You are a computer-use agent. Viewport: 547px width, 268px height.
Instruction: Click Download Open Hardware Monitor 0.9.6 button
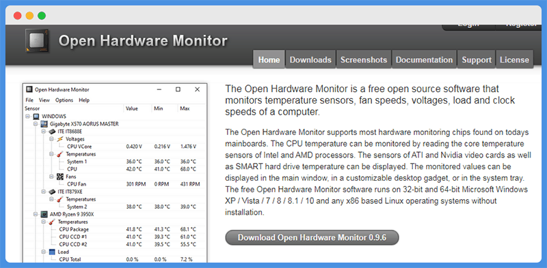pyautogui.click(x=312, y=238)
